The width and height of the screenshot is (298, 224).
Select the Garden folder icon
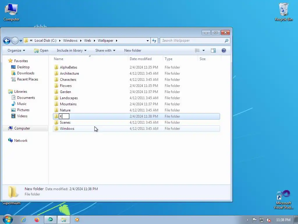[56, 92]
